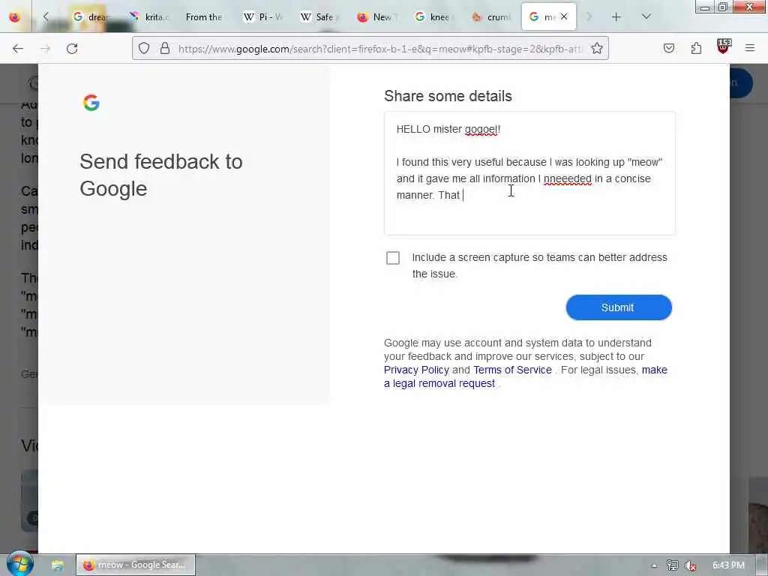768x576 pixels.
Task: Open a new tab with the plus button
Action: click(x=616, y=17)
